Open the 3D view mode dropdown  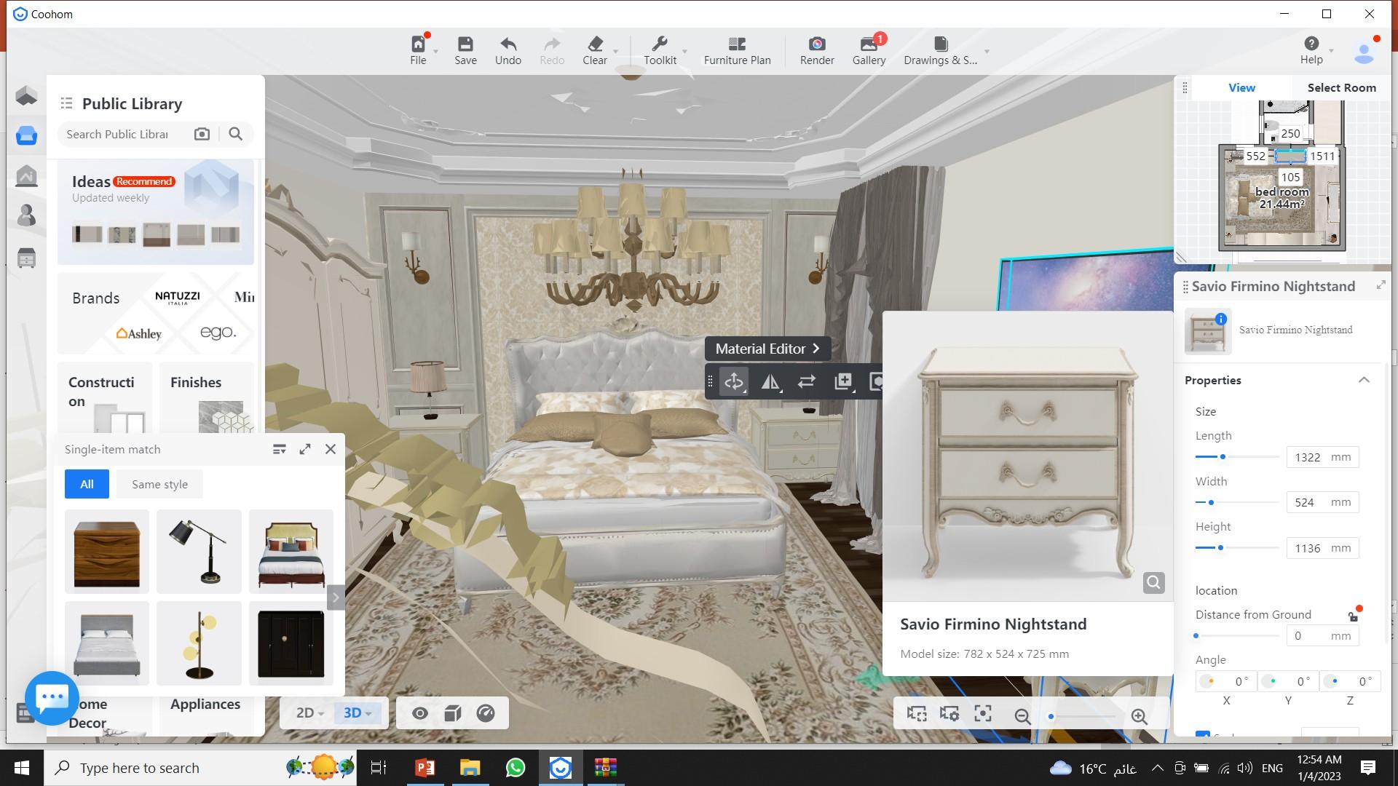pos(358,713)
